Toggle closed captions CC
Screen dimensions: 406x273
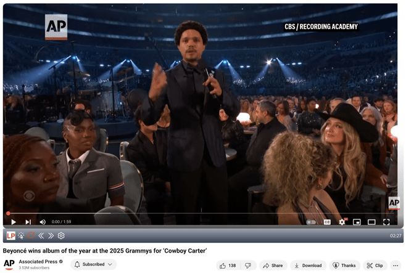tap(327, 222)
